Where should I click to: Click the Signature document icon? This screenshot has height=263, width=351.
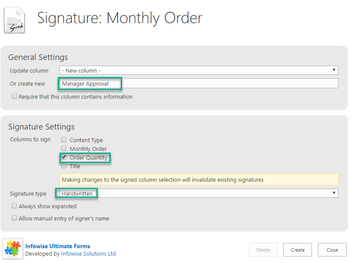pyautogui.click(x=14, y=20)
